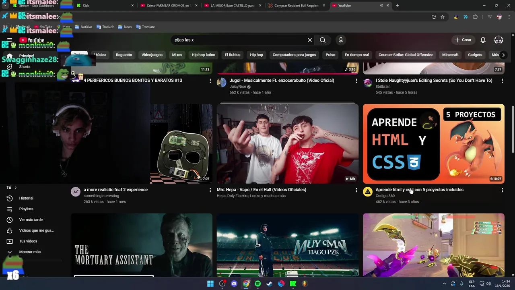This screenshot has width=515, height=290.
Task: Click the install app icon in address bar
Action: [x=434, y=17]
